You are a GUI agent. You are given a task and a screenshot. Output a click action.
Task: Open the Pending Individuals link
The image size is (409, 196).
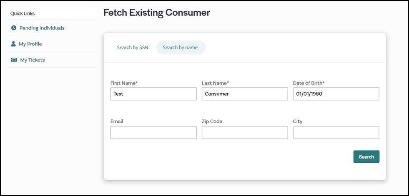click(42, 28)
